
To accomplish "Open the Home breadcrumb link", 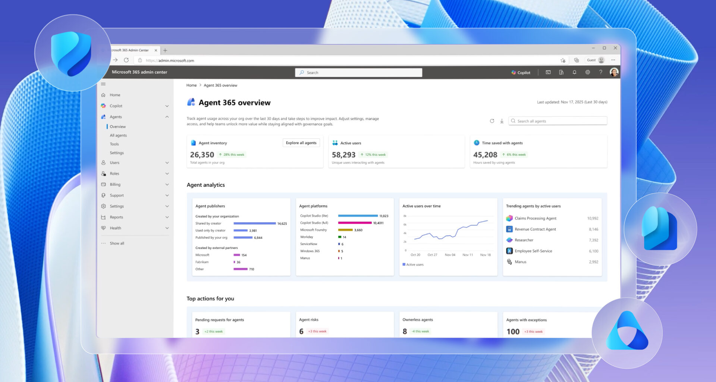I will click(191, 85).
